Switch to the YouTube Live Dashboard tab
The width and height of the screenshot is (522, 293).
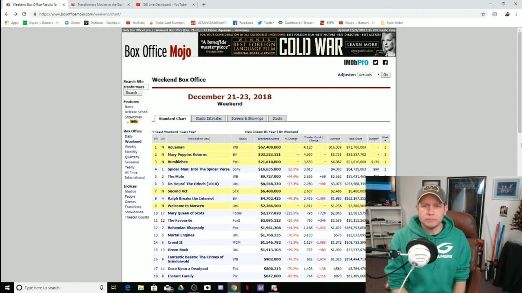tap(164, 4)
